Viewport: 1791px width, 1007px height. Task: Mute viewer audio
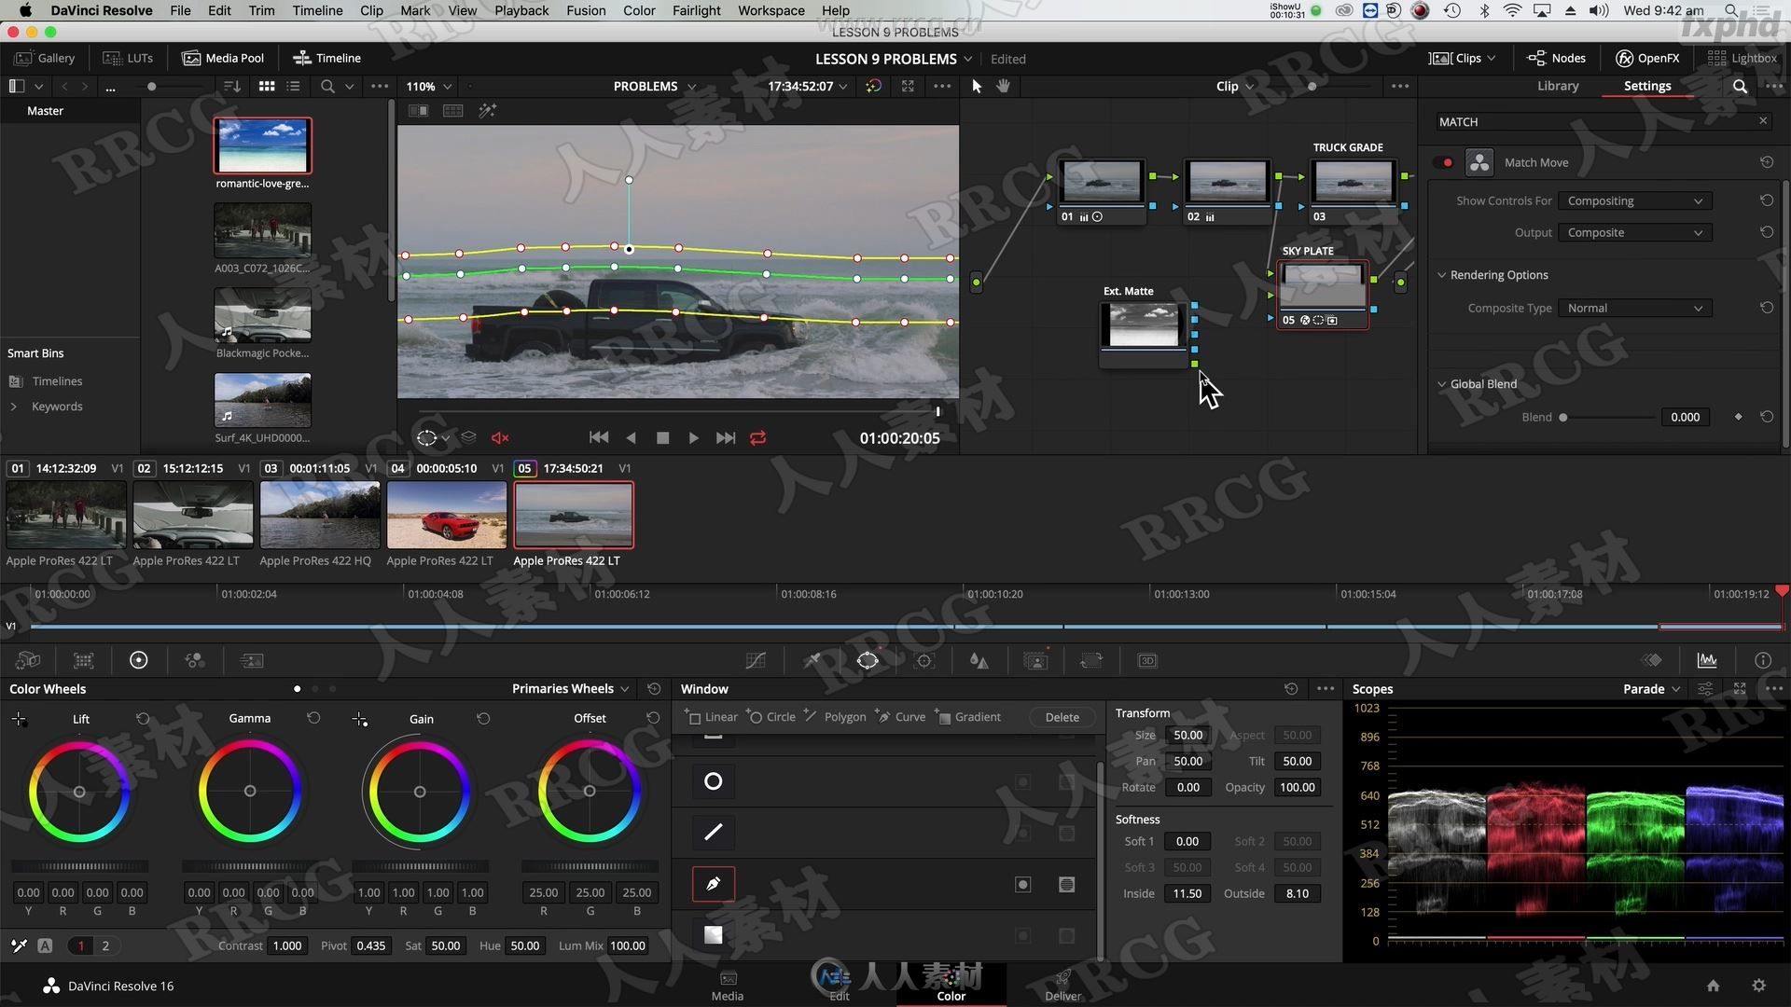point(500,438)
